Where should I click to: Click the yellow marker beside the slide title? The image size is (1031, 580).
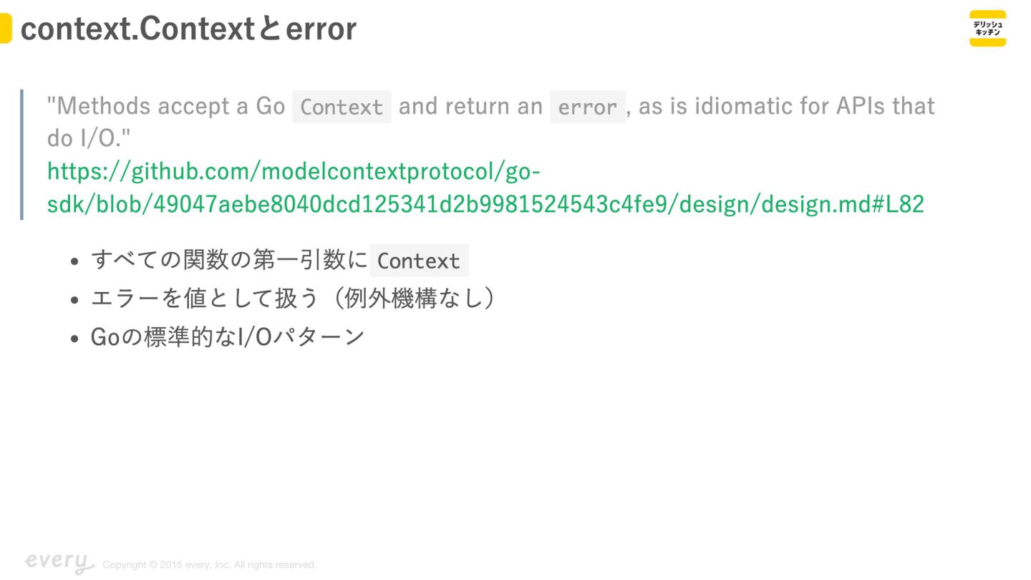coord(5,29)
